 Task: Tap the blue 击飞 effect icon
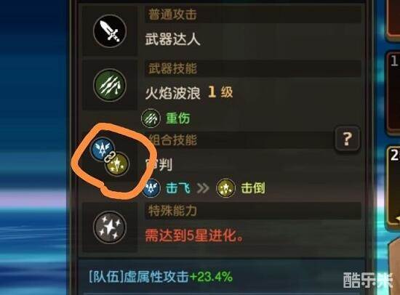pyautogui.click(x=151, y=188)
